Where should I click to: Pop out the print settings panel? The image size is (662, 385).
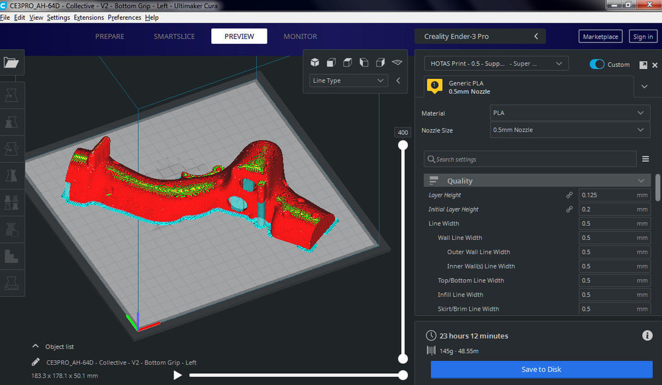point(643,65)
